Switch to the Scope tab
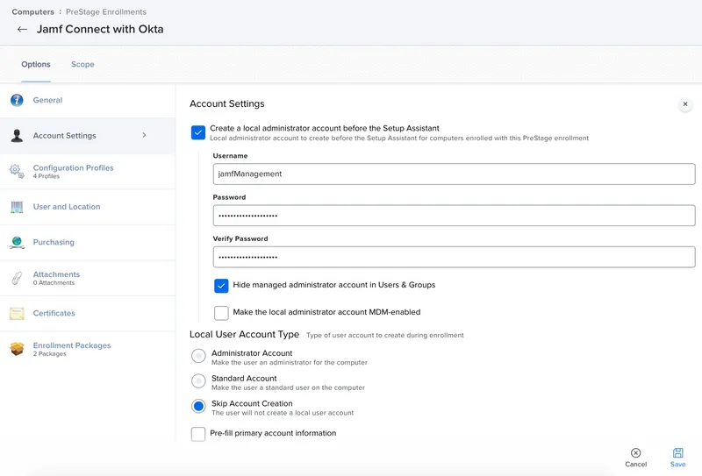 [x=82, y=64]
